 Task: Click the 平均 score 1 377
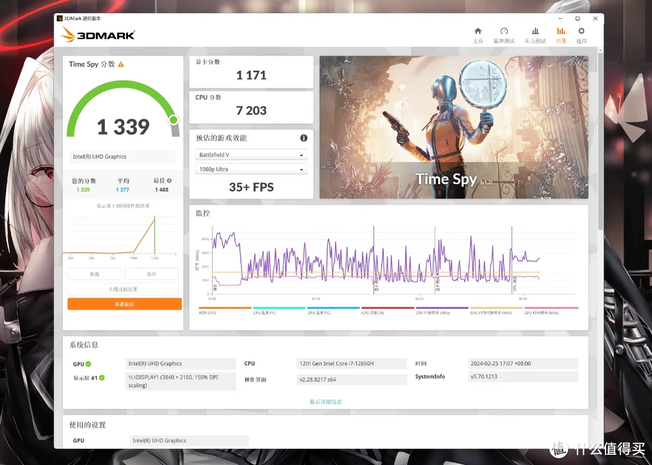pyautogui.click(x=123, y=190)
